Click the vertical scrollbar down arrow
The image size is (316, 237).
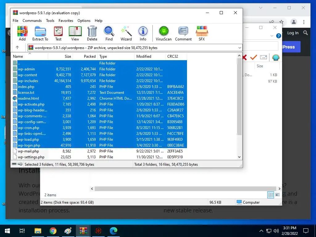pyautogui.click(x=239, y=157)
